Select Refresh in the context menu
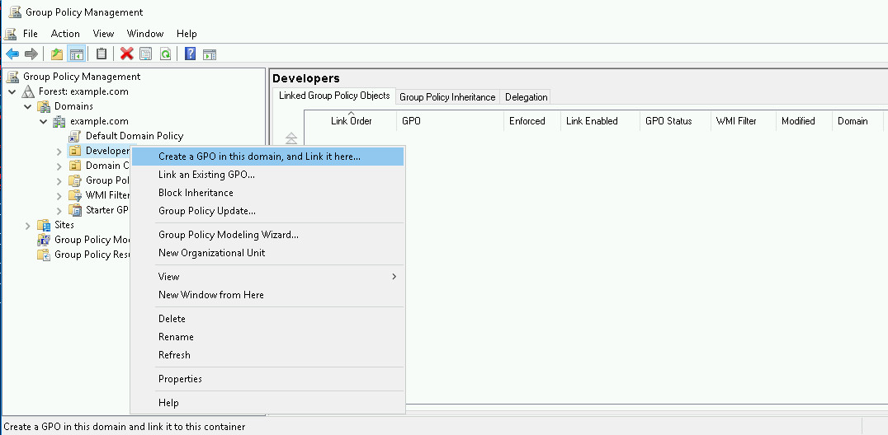888x435 pixels. (267, 355)
